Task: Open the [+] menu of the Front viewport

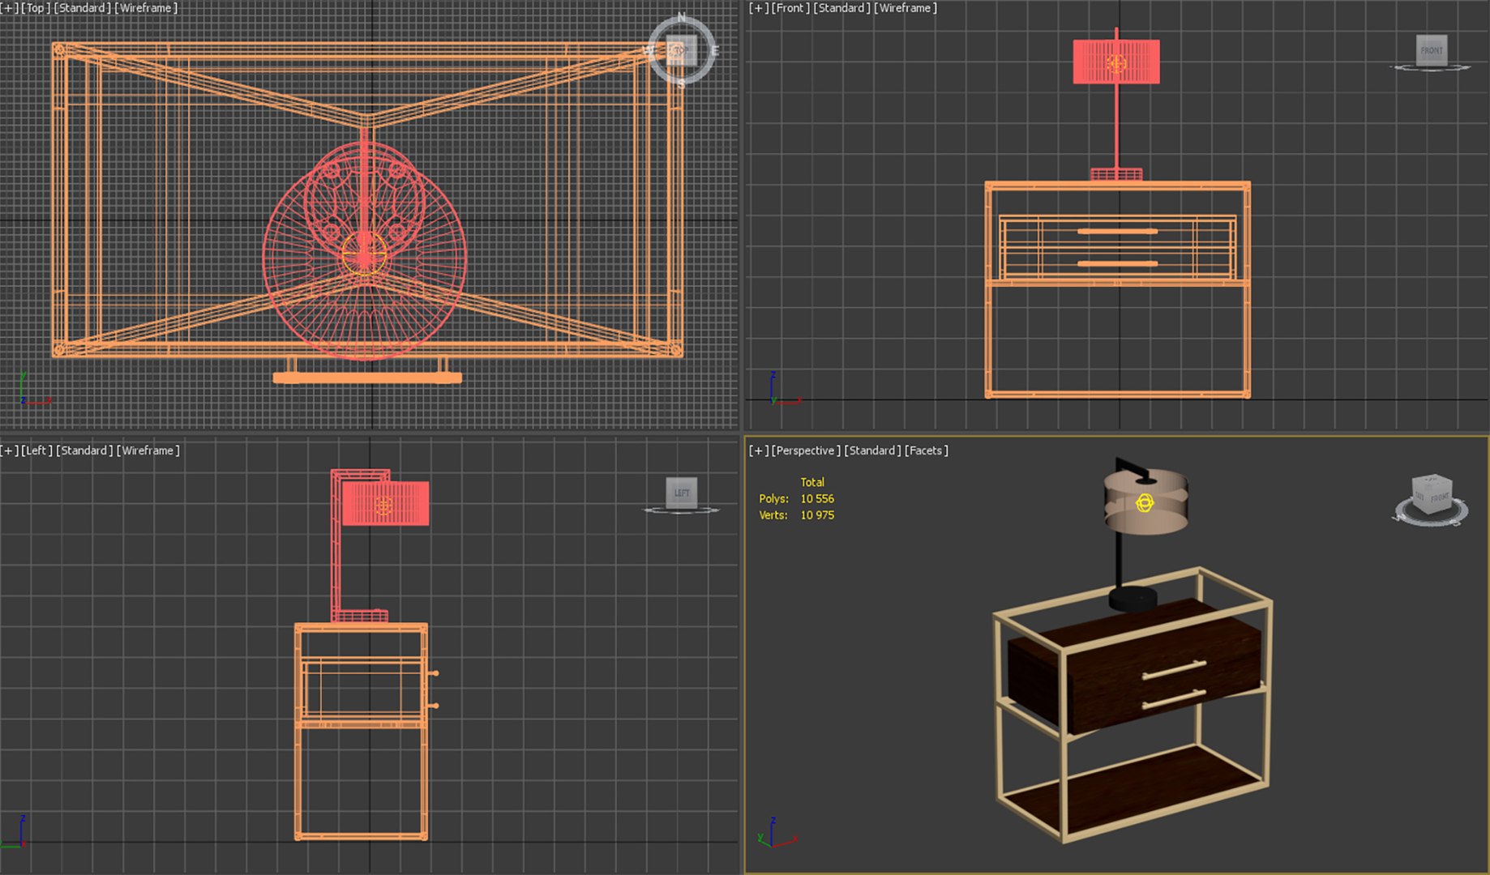Action: [759, 8]
